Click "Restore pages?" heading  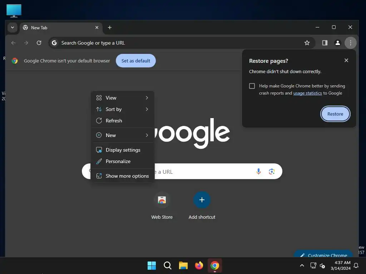pos(268,61)
